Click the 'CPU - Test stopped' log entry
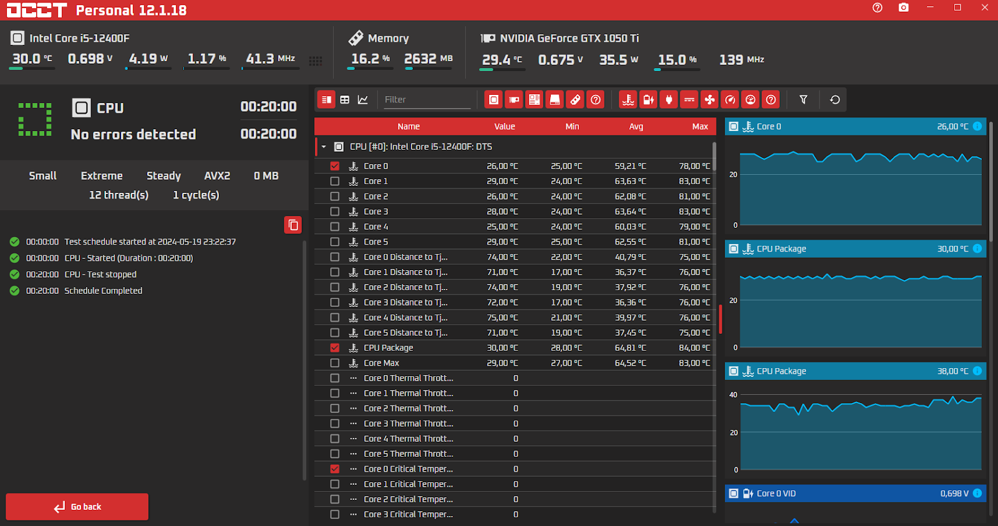998x526 pixels. pyautogui.click(x=100, y=275)
